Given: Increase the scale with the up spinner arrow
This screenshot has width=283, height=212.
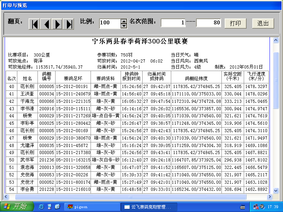Looking at the screenshot, I should (124, 21).
